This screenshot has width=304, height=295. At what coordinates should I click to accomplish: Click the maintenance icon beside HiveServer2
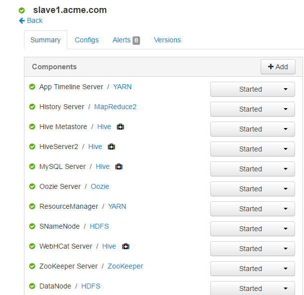111,147
